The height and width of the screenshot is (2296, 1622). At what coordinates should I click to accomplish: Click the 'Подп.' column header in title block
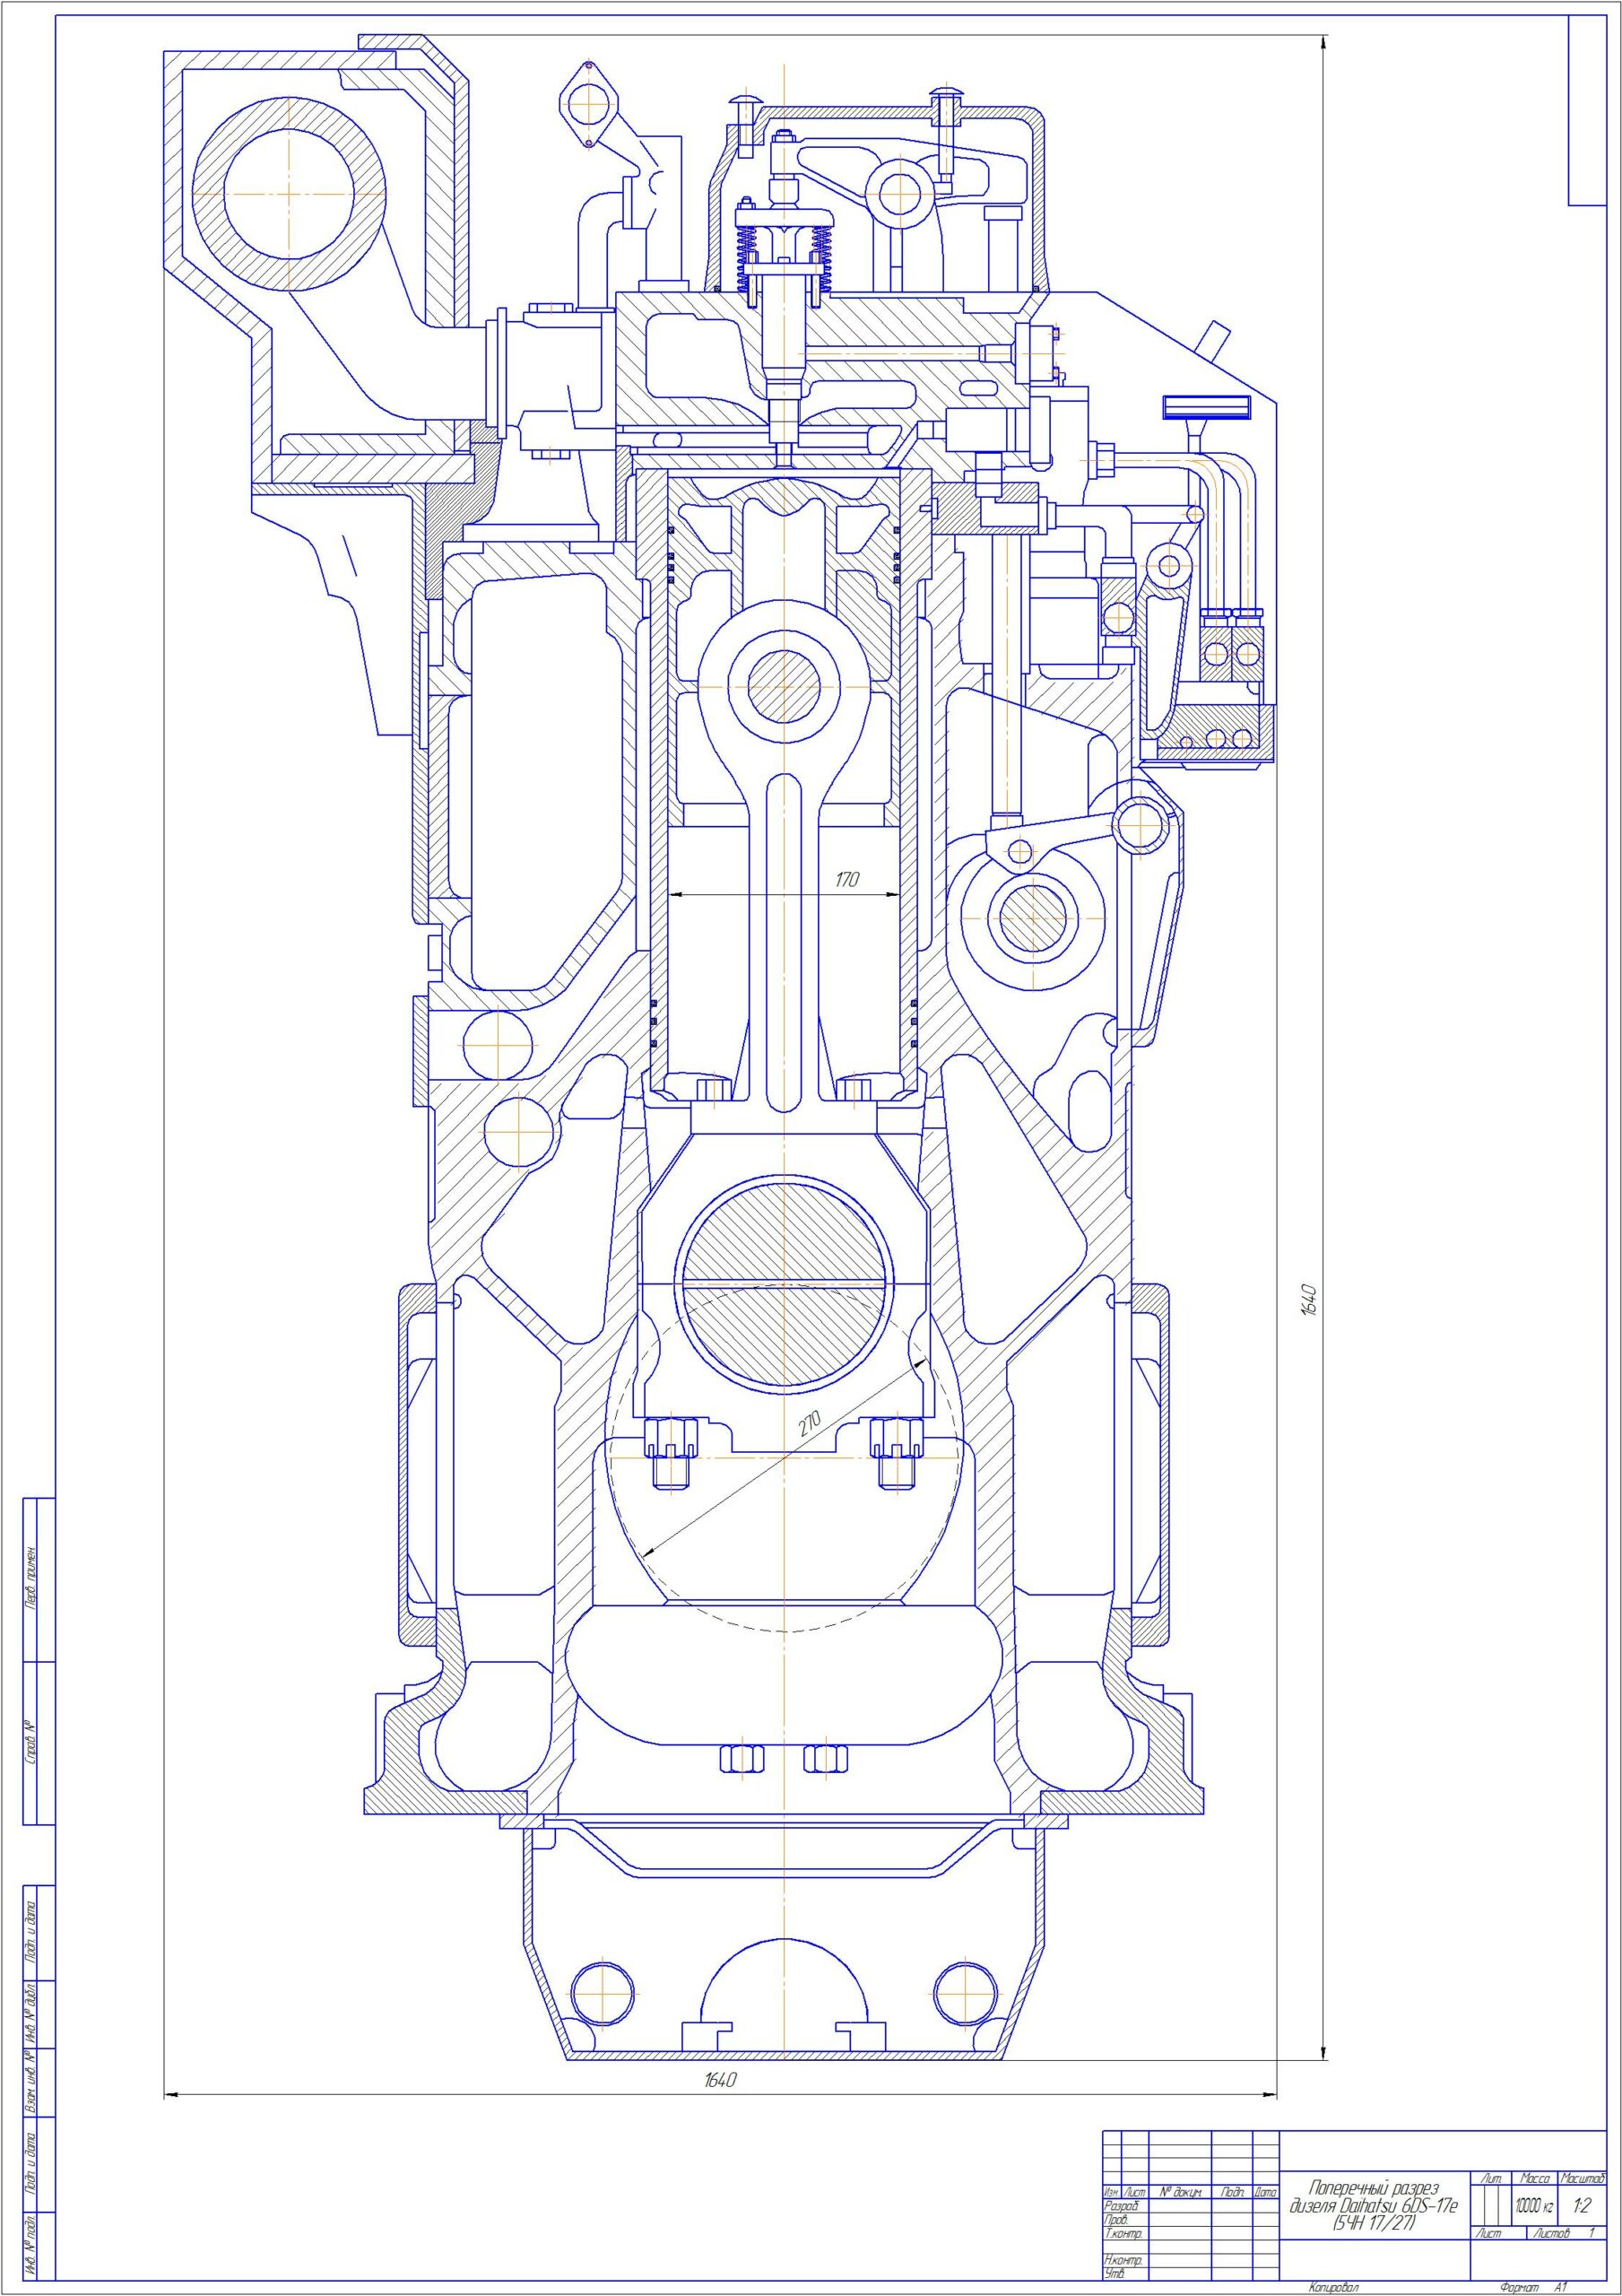[x=1233, y=2192]
